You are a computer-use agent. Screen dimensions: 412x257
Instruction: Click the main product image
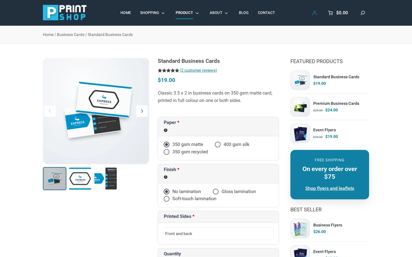(x=96, y=111)
